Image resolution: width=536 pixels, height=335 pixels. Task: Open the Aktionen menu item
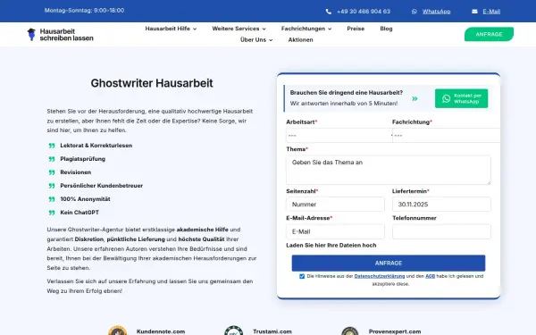pyautogui.click(x=300, y=40)
